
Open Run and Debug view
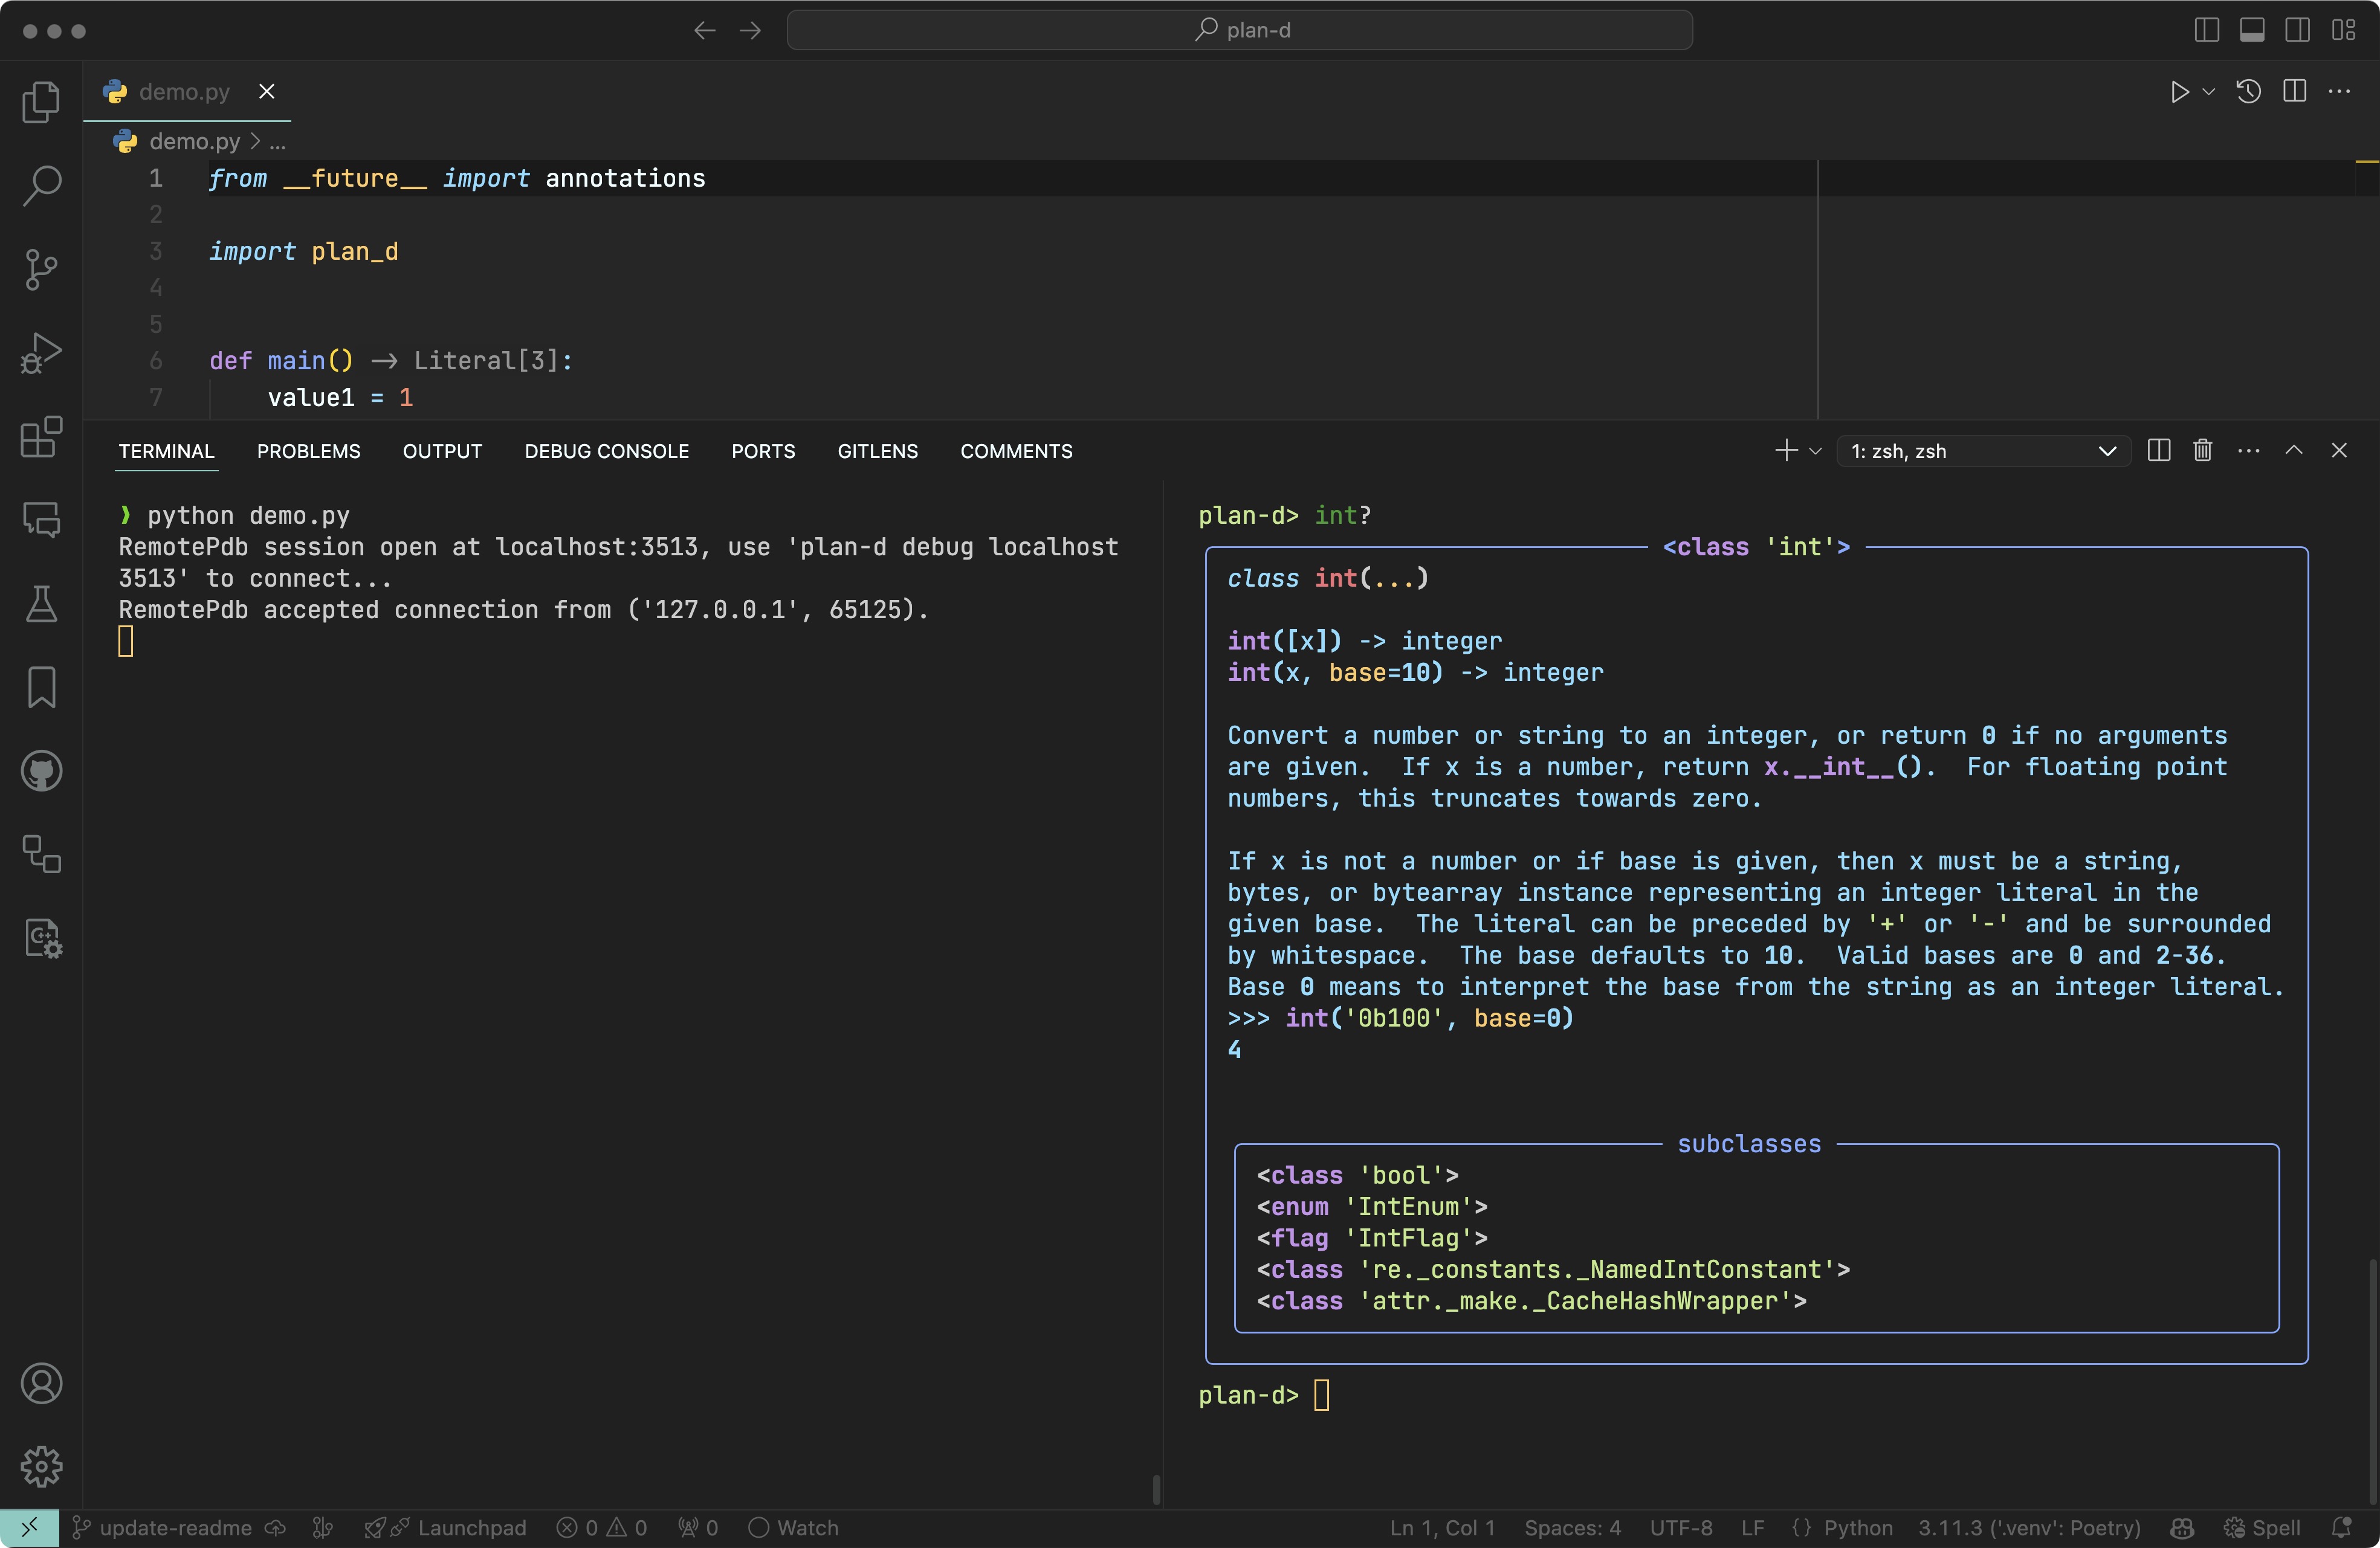click(41, 353)
